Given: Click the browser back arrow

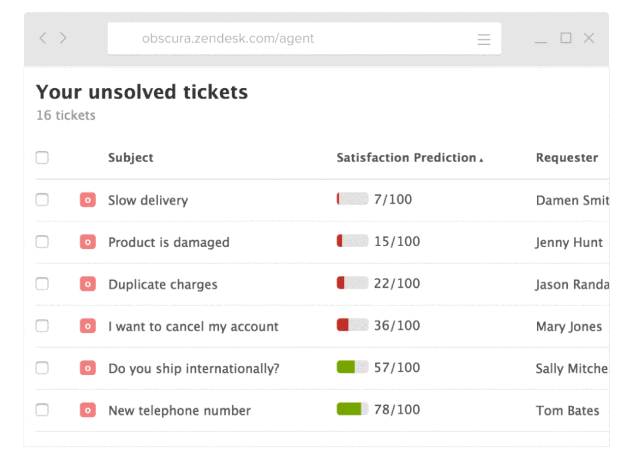Looking at the screenshot, I should tap(42, 38).
